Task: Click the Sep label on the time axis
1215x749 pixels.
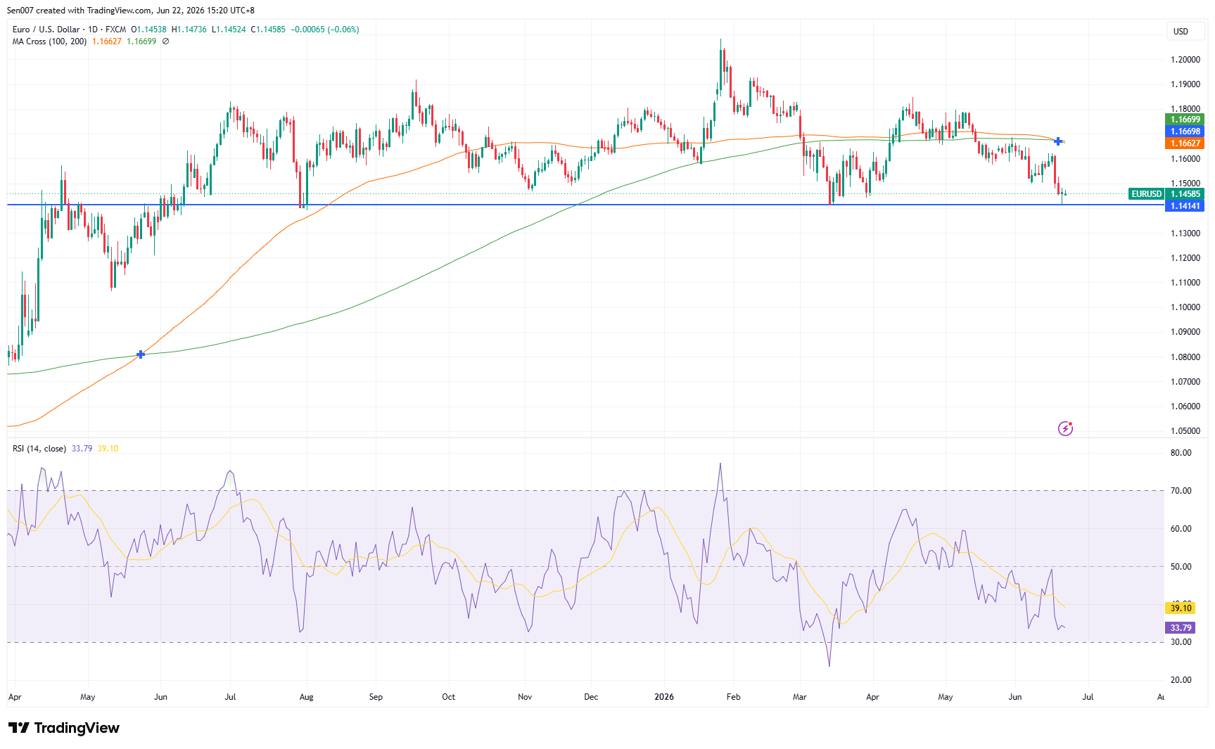Action: click(376, 697)
